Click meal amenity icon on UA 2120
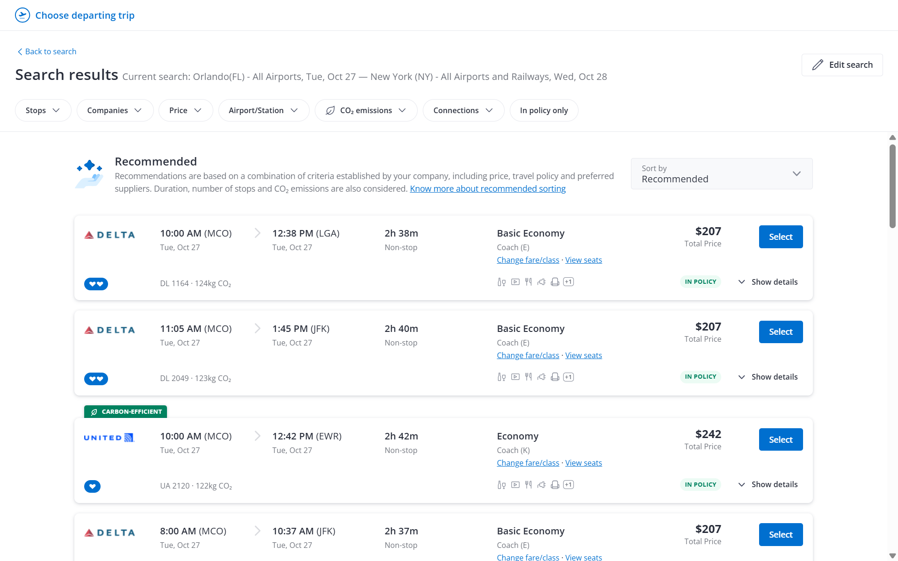Viewport: 898px width, 561px height. tap(528, 485)
